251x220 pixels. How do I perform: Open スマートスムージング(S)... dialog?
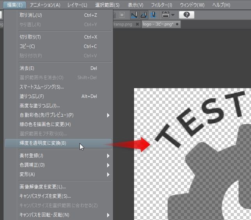pyautogui.click(x=58, y=87)
